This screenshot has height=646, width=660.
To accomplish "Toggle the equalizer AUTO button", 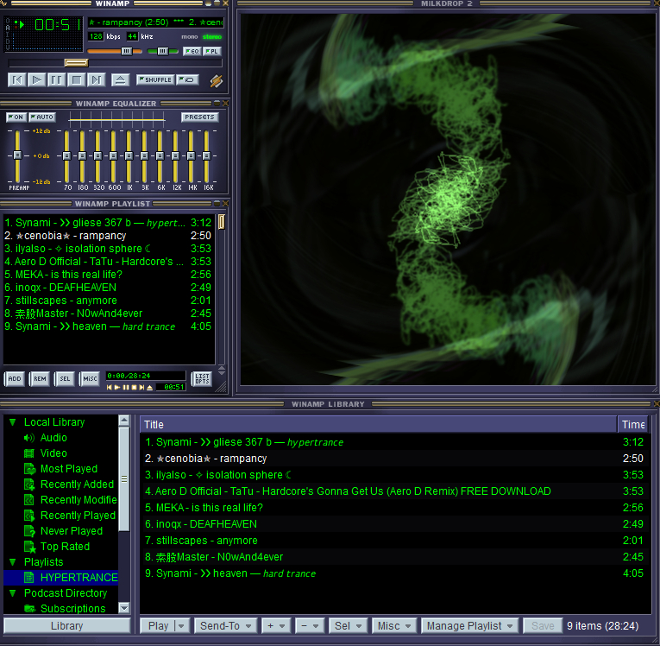I will click(41, 117).
